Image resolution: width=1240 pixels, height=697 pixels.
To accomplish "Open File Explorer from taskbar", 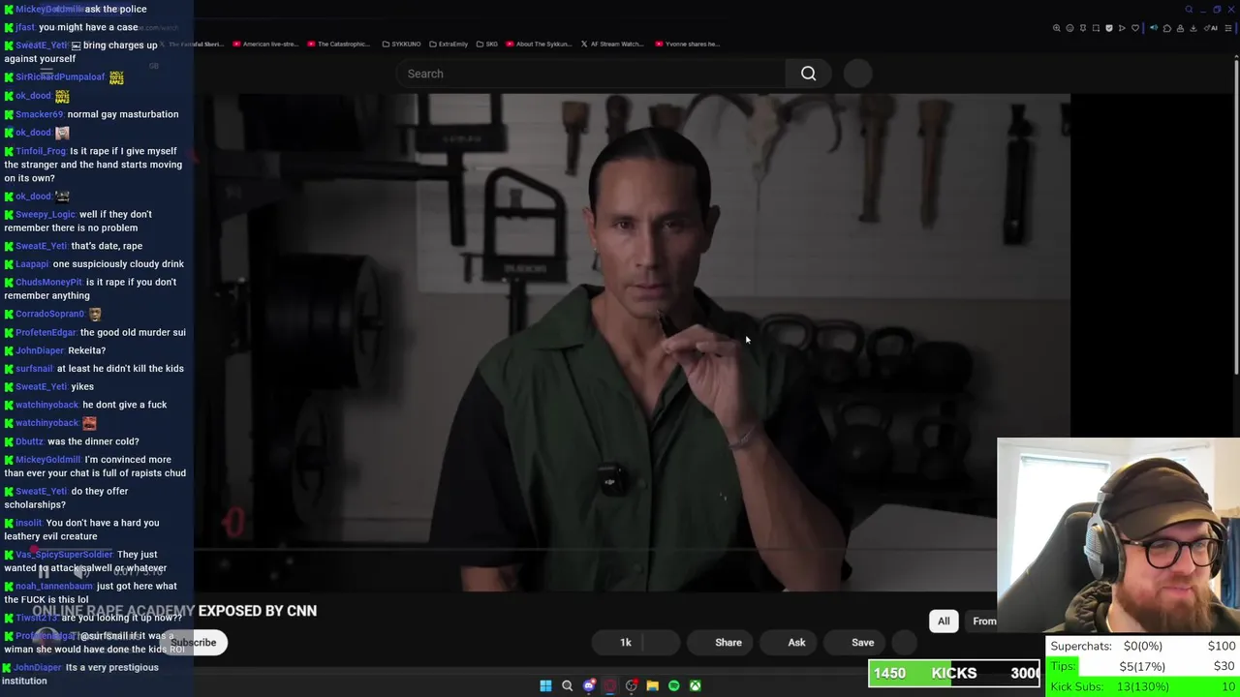I will click(x=652, y=685).
